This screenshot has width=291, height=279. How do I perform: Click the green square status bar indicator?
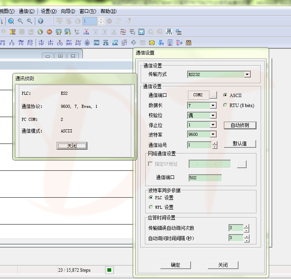[x=109, y=270]
